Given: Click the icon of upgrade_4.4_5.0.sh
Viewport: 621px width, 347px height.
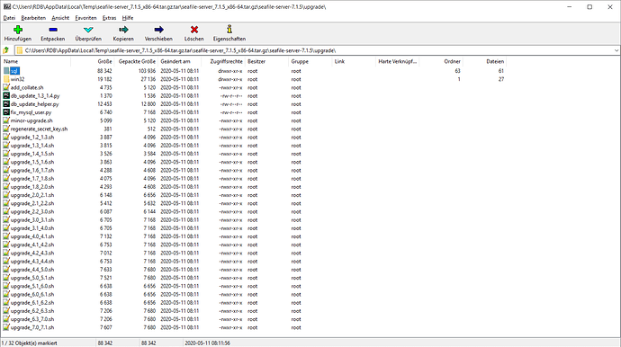Looking at the screenshot, I should (x=6, y=270).
